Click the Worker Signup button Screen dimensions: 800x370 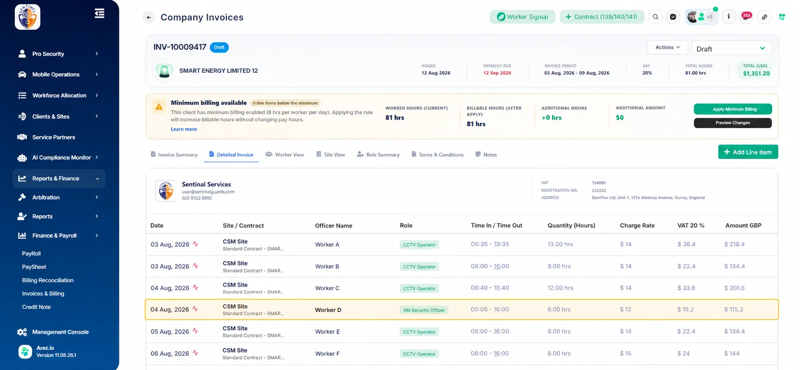coord(523,17)
